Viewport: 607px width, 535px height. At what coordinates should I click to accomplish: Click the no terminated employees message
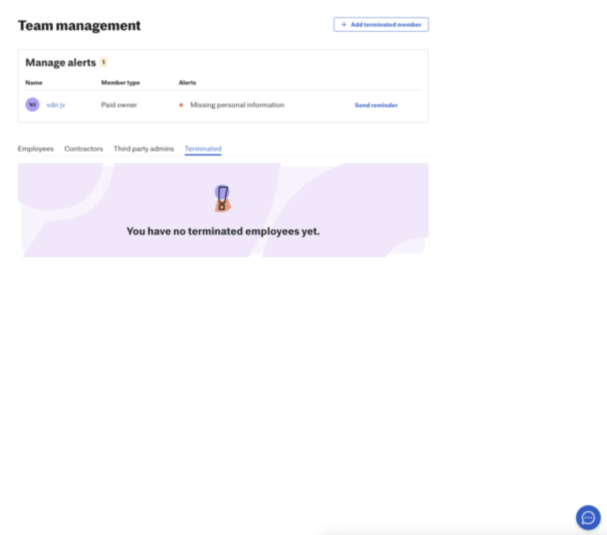pyautogui.click(x=223, y=231)
